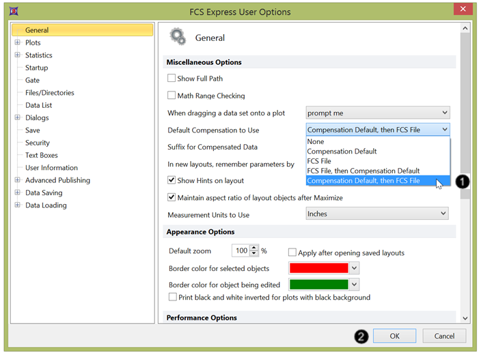Click scrollbar up arrow in options panel
The height and width of the screenshot is (353, 479).
click(465, 28)
